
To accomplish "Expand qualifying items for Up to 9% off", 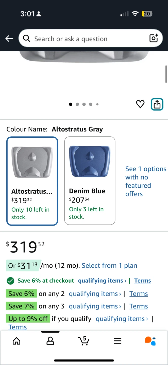I will pos(122,319).
